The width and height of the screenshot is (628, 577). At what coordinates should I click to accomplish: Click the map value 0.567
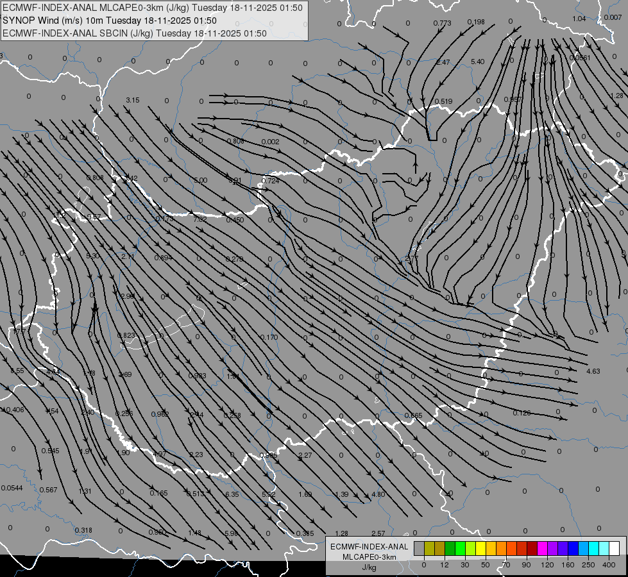pyautogui.click(x=49, y=490)
